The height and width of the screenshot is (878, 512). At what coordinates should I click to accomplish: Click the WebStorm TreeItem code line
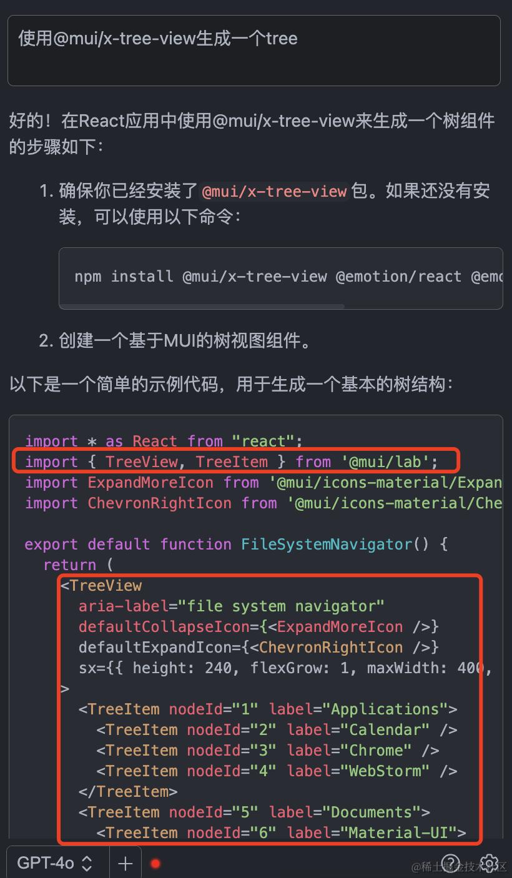(277, 771)
